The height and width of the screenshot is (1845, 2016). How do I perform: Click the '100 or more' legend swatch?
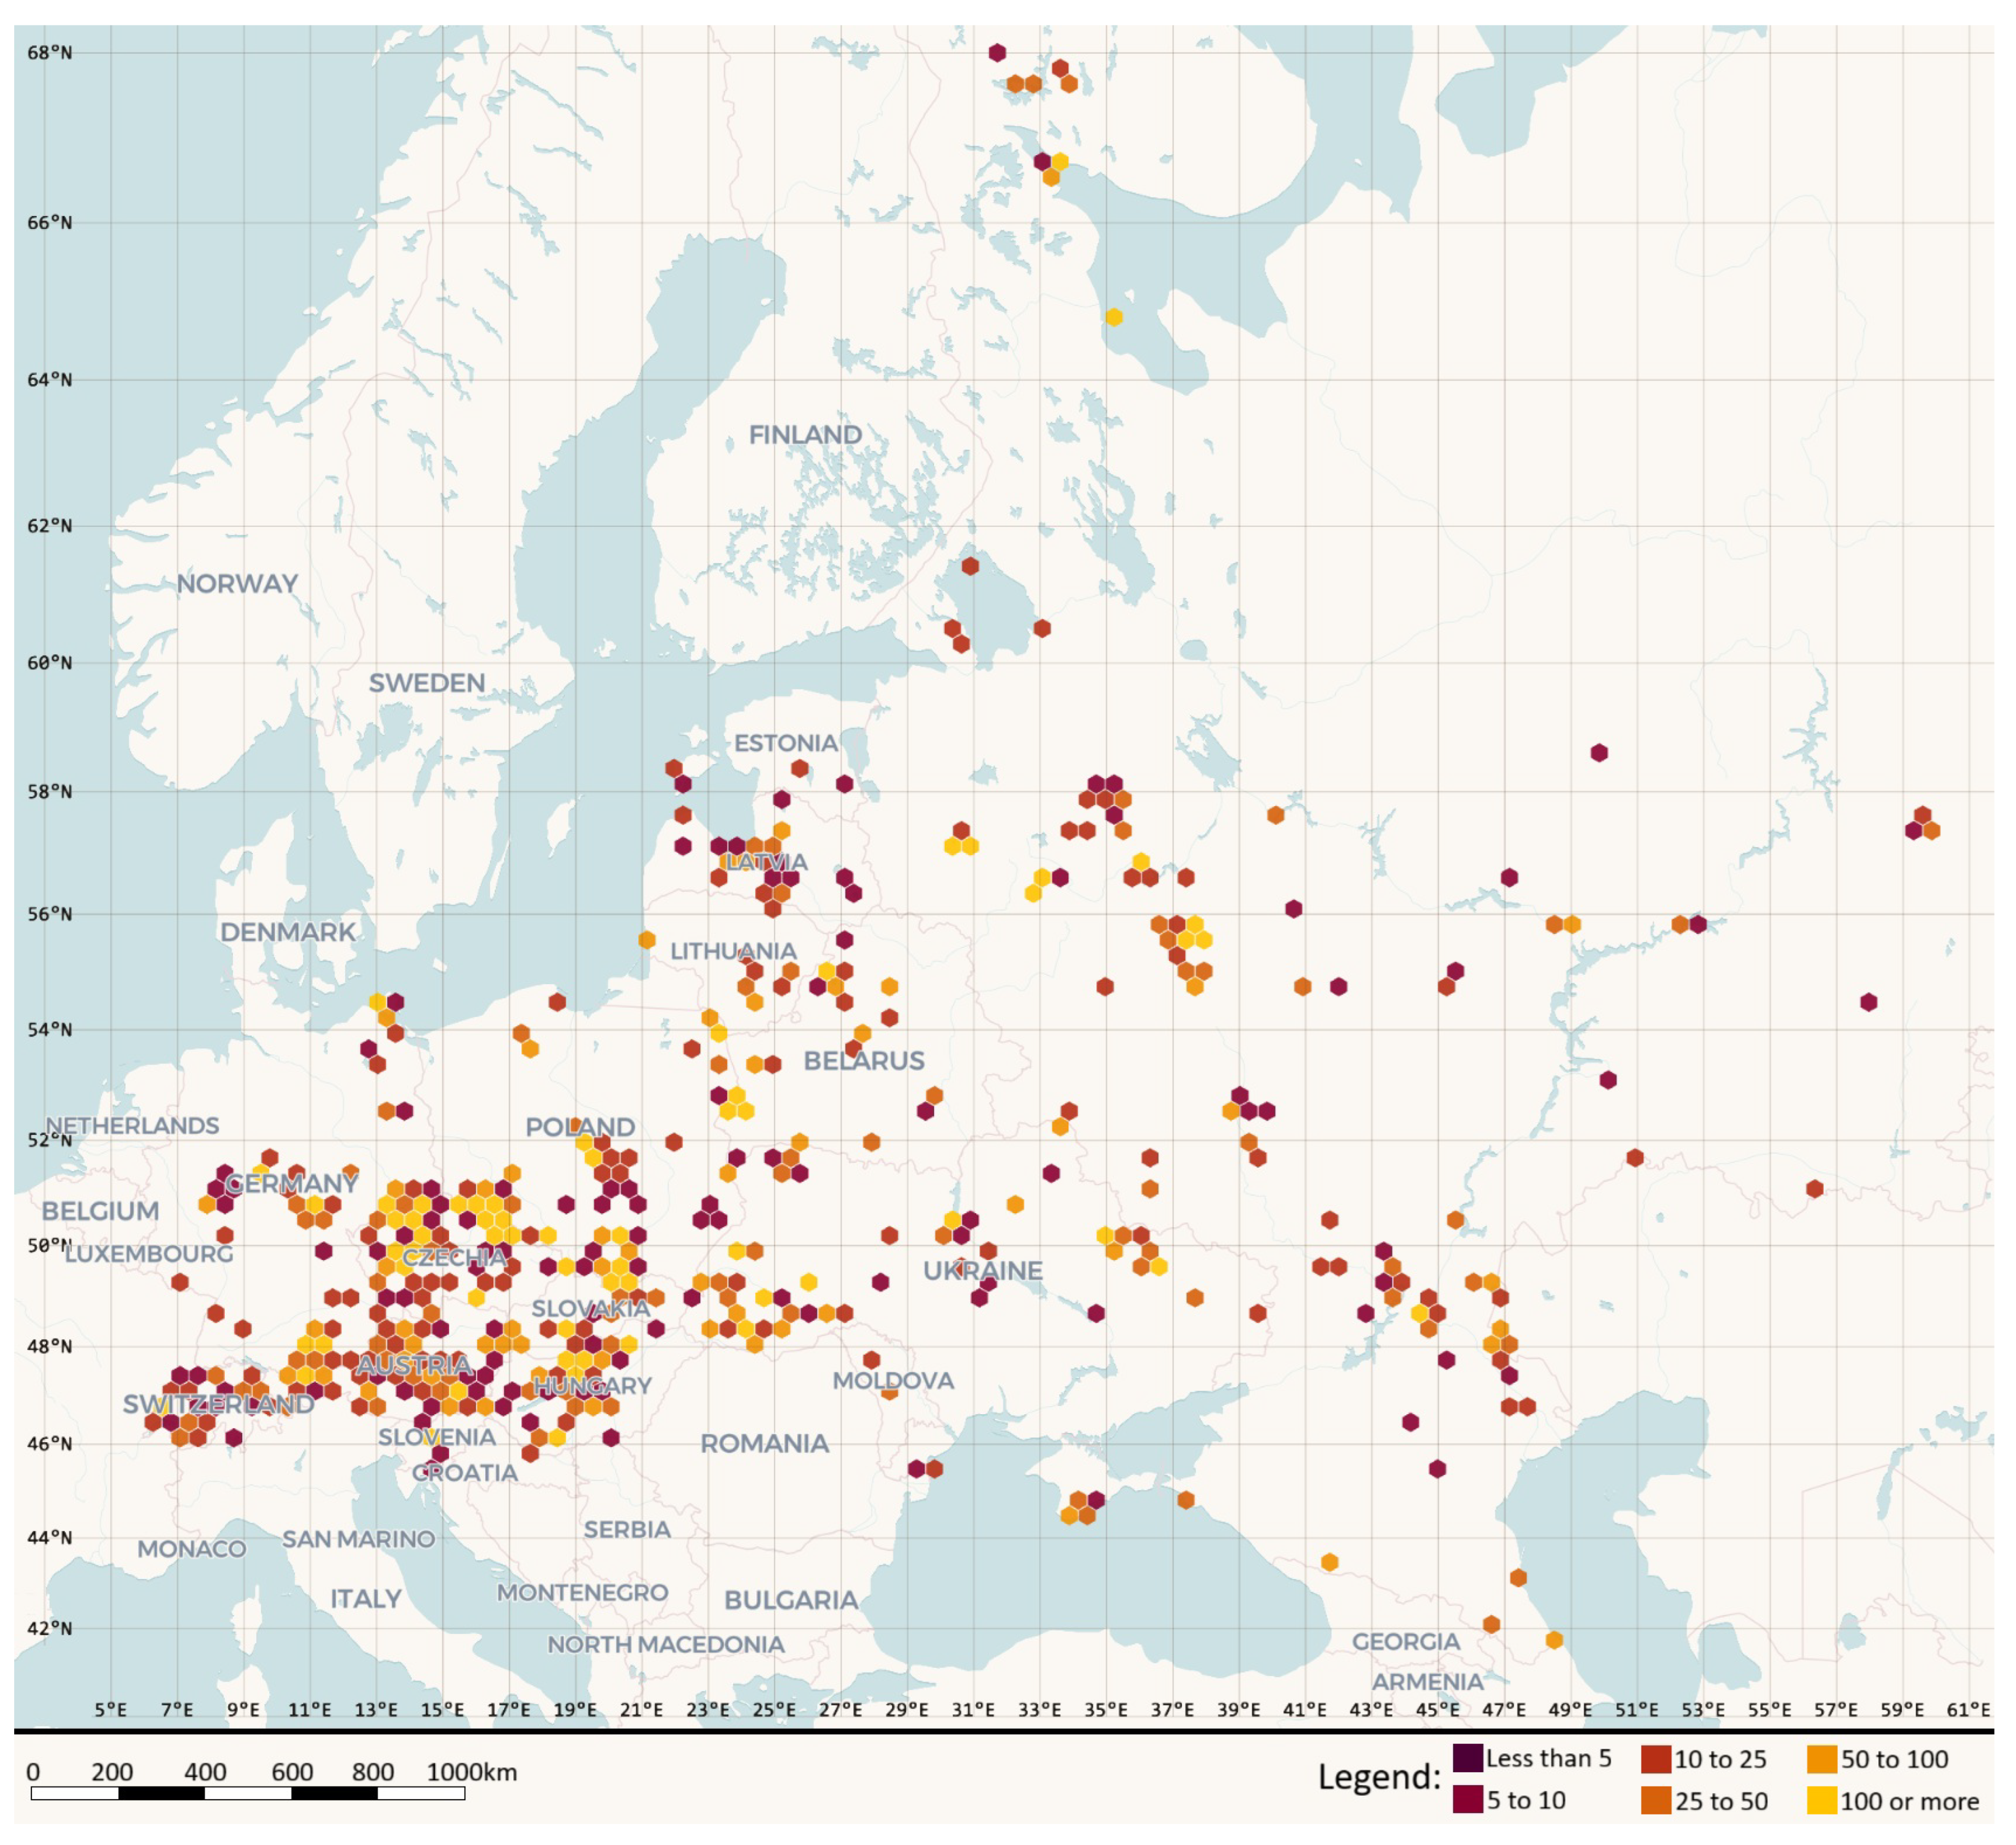tap(1822, 1801)
